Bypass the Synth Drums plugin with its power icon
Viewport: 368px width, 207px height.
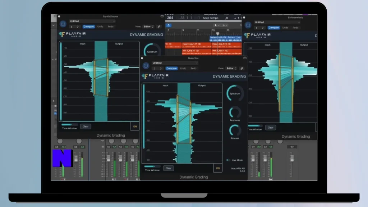click(63, 24)
